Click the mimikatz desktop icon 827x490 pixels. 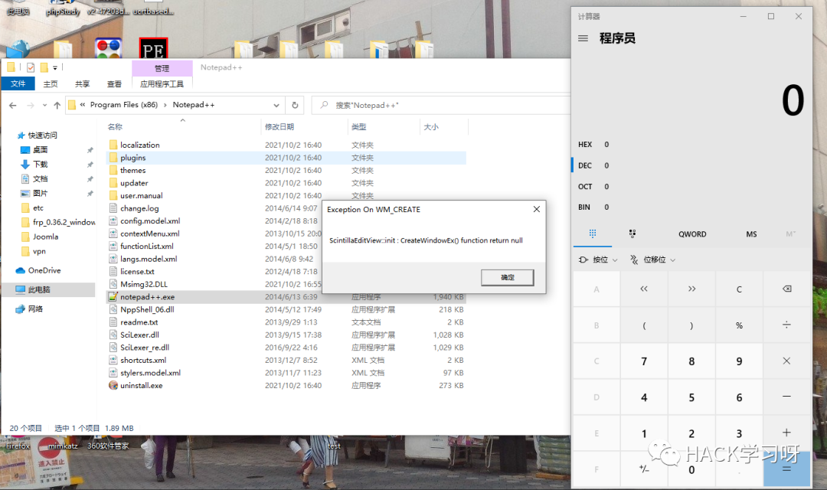(63, 446)
